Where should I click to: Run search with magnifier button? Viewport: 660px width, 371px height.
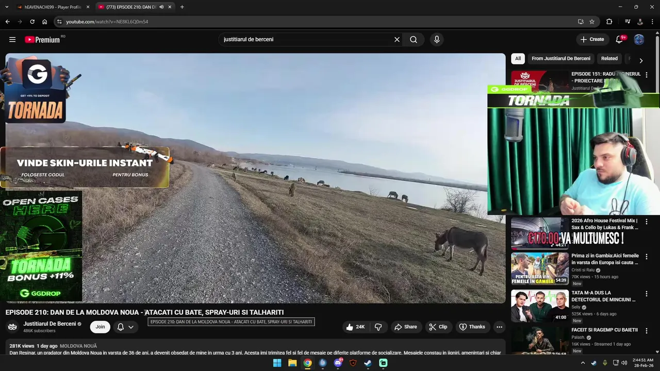click(414, 40)
